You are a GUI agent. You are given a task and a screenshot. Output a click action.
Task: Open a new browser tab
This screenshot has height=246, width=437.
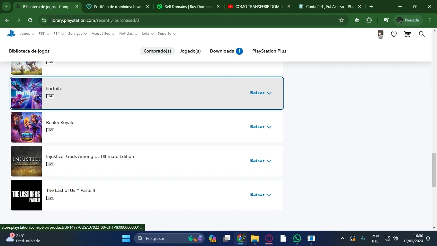(x=371, y=6)
